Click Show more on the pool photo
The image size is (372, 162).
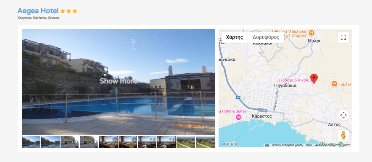coord(119,81)
